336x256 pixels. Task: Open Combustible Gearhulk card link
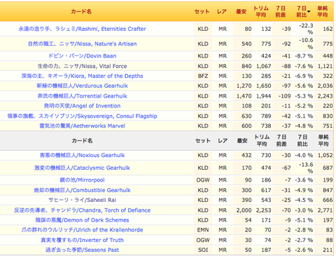click(x=82, y=190)
